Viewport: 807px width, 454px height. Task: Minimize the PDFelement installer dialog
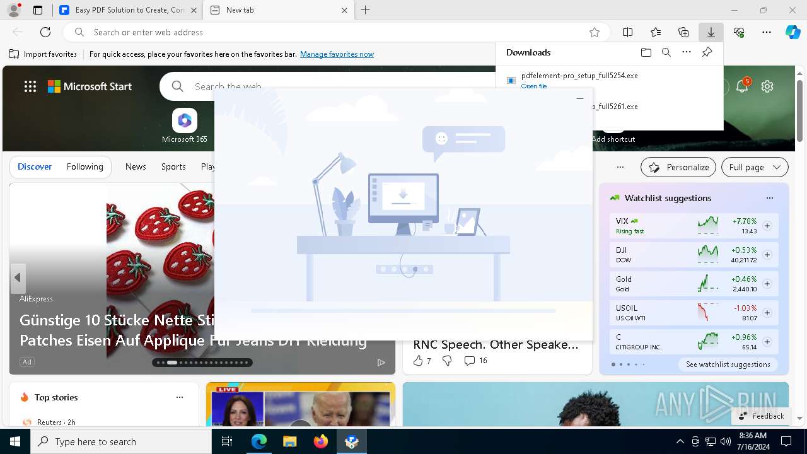tap(580, 98)
